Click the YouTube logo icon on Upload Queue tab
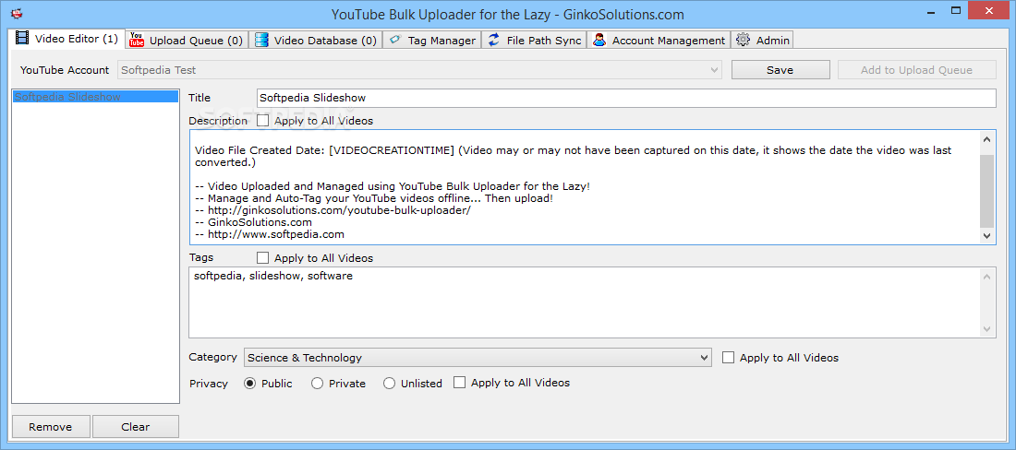 [137, 40]
